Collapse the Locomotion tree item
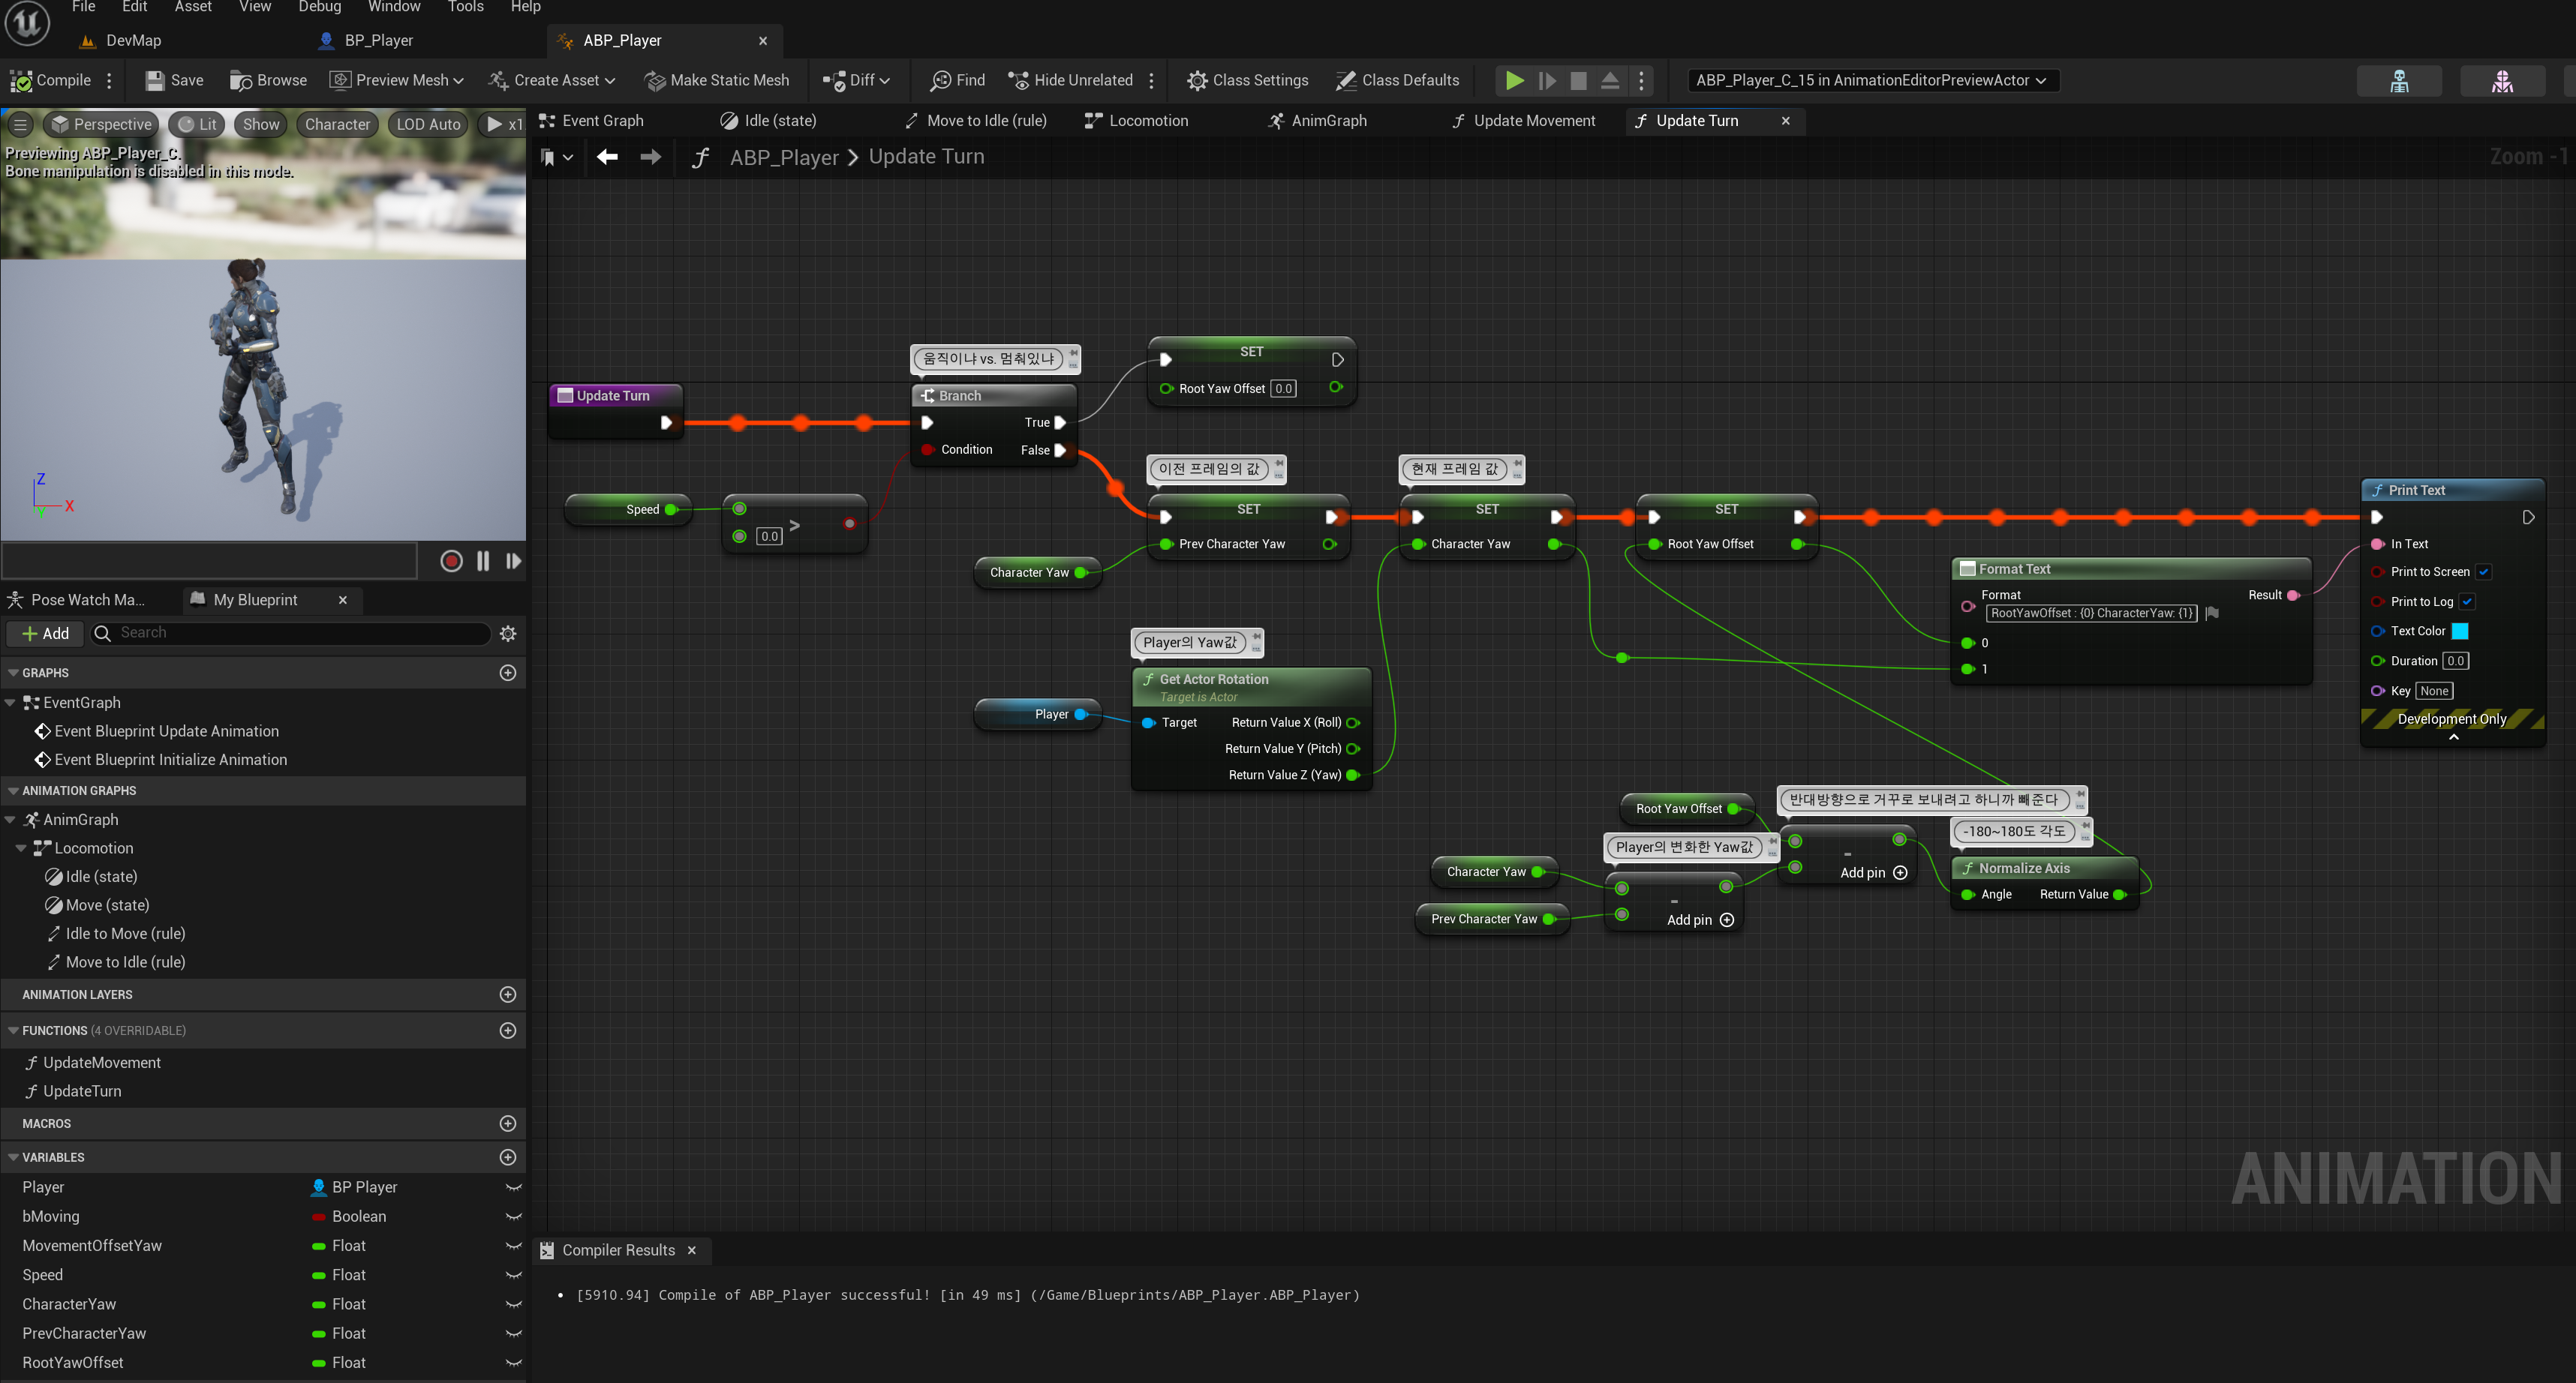The image size is (2576, 1383). click(21, 848)
